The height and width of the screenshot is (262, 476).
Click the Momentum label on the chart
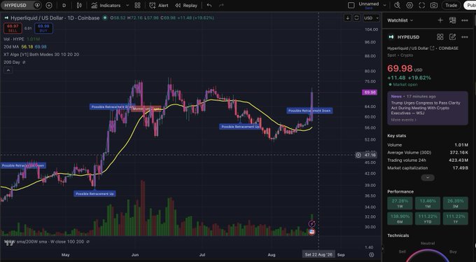point(146,109)
